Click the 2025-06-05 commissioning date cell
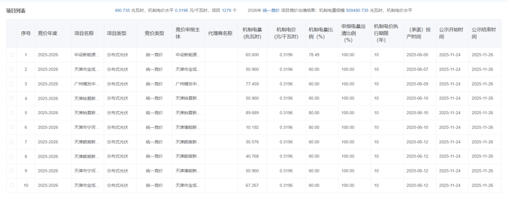 tap(419, 55)
